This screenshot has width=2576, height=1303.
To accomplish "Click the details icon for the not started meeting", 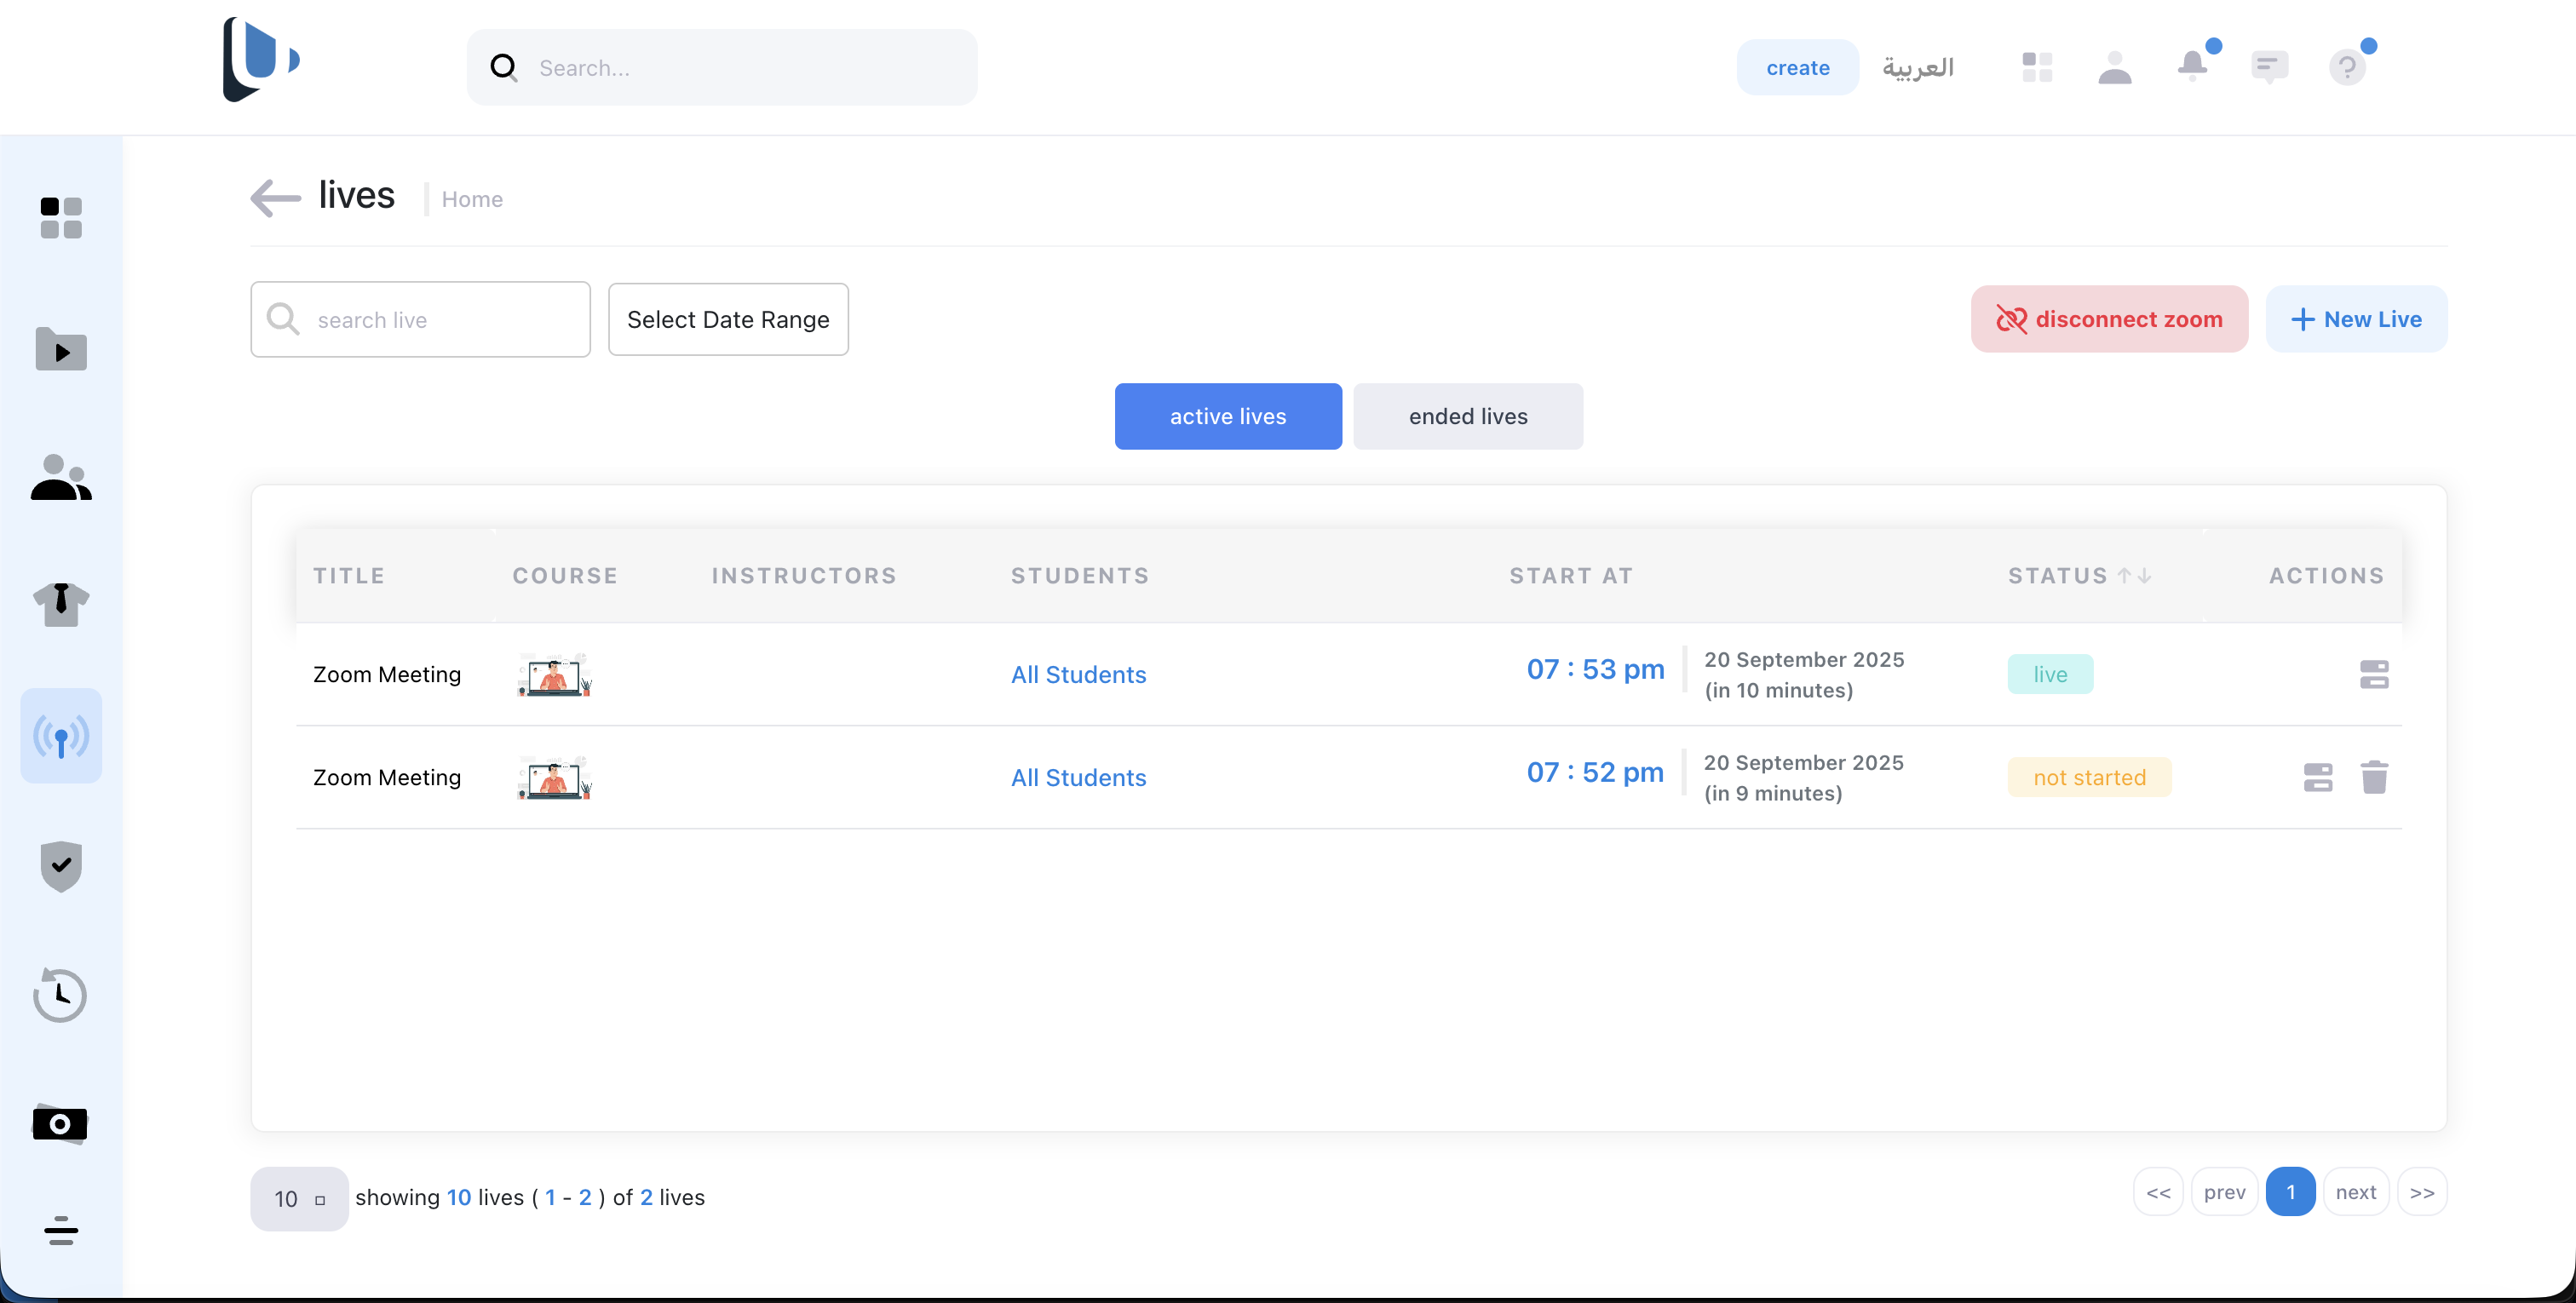I will click(2318, 778).
